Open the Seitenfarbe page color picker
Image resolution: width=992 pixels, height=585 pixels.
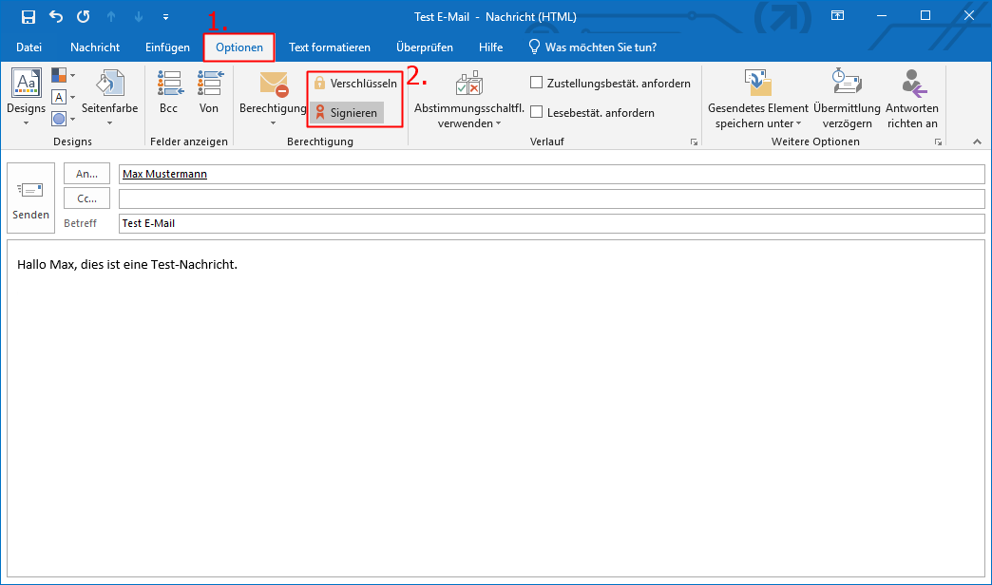click(x=109, y=93)
